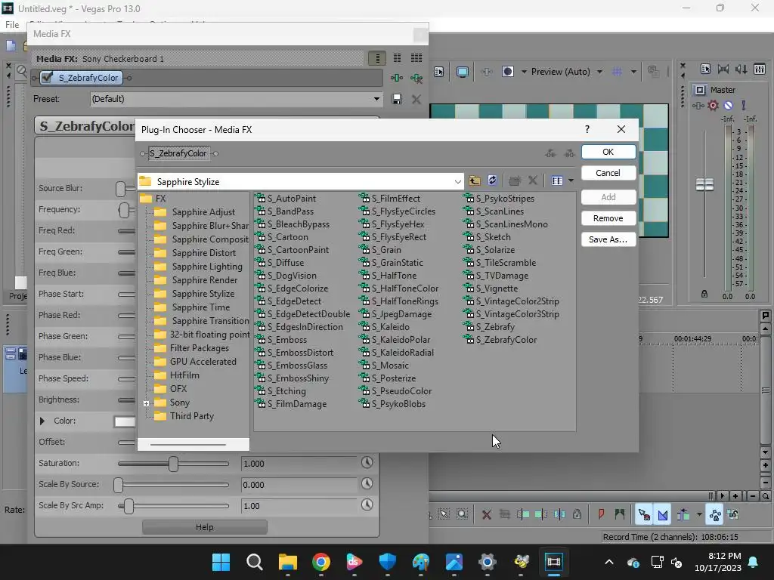Toggle the Automatic Crossfades icon
This screenshot has width=774, height=580.
pyautogui.click(x=662, y=515)
